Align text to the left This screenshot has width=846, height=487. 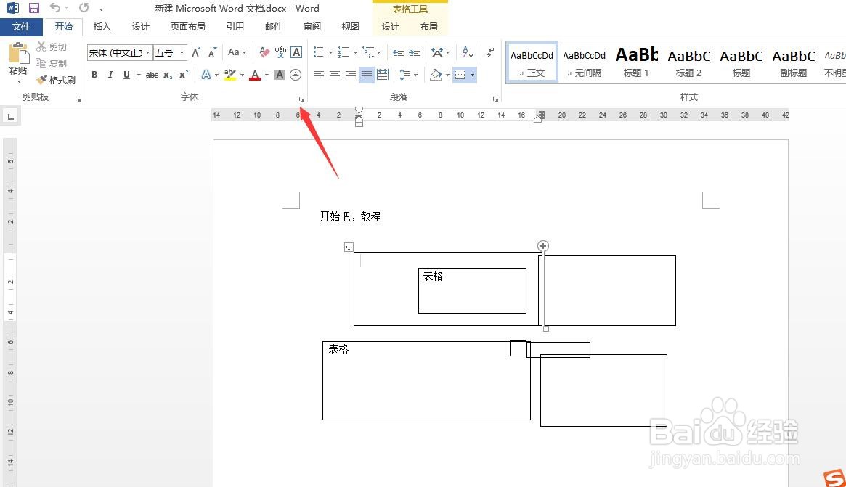click(318, 75)
